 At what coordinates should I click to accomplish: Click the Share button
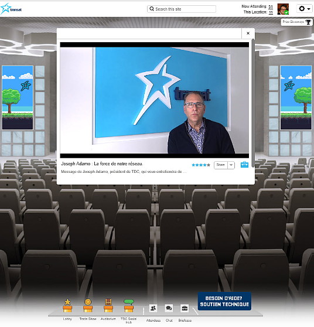pyautogui.click(x=221, y=165)
